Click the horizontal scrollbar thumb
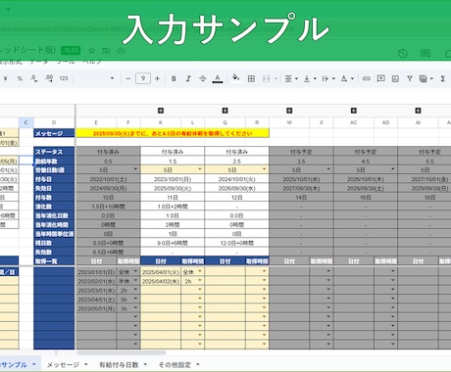 (122, 352)
